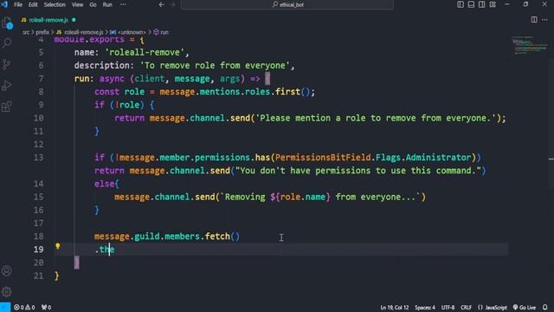Screen dimensions: 554x312
Task: Toggle the primary side bar layout icon
Action: coord(461,4)
